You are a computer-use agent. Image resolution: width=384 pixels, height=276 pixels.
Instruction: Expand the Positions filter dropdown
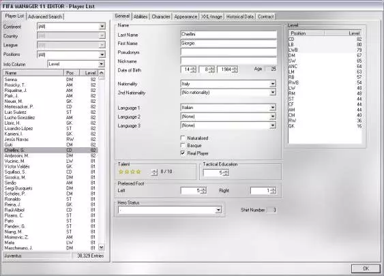[x=102, y=55]
